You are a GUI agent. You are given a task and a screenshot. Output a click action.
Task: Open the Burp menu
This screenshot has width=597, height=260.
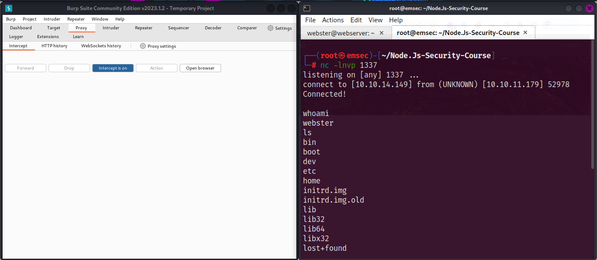(11, 19)
